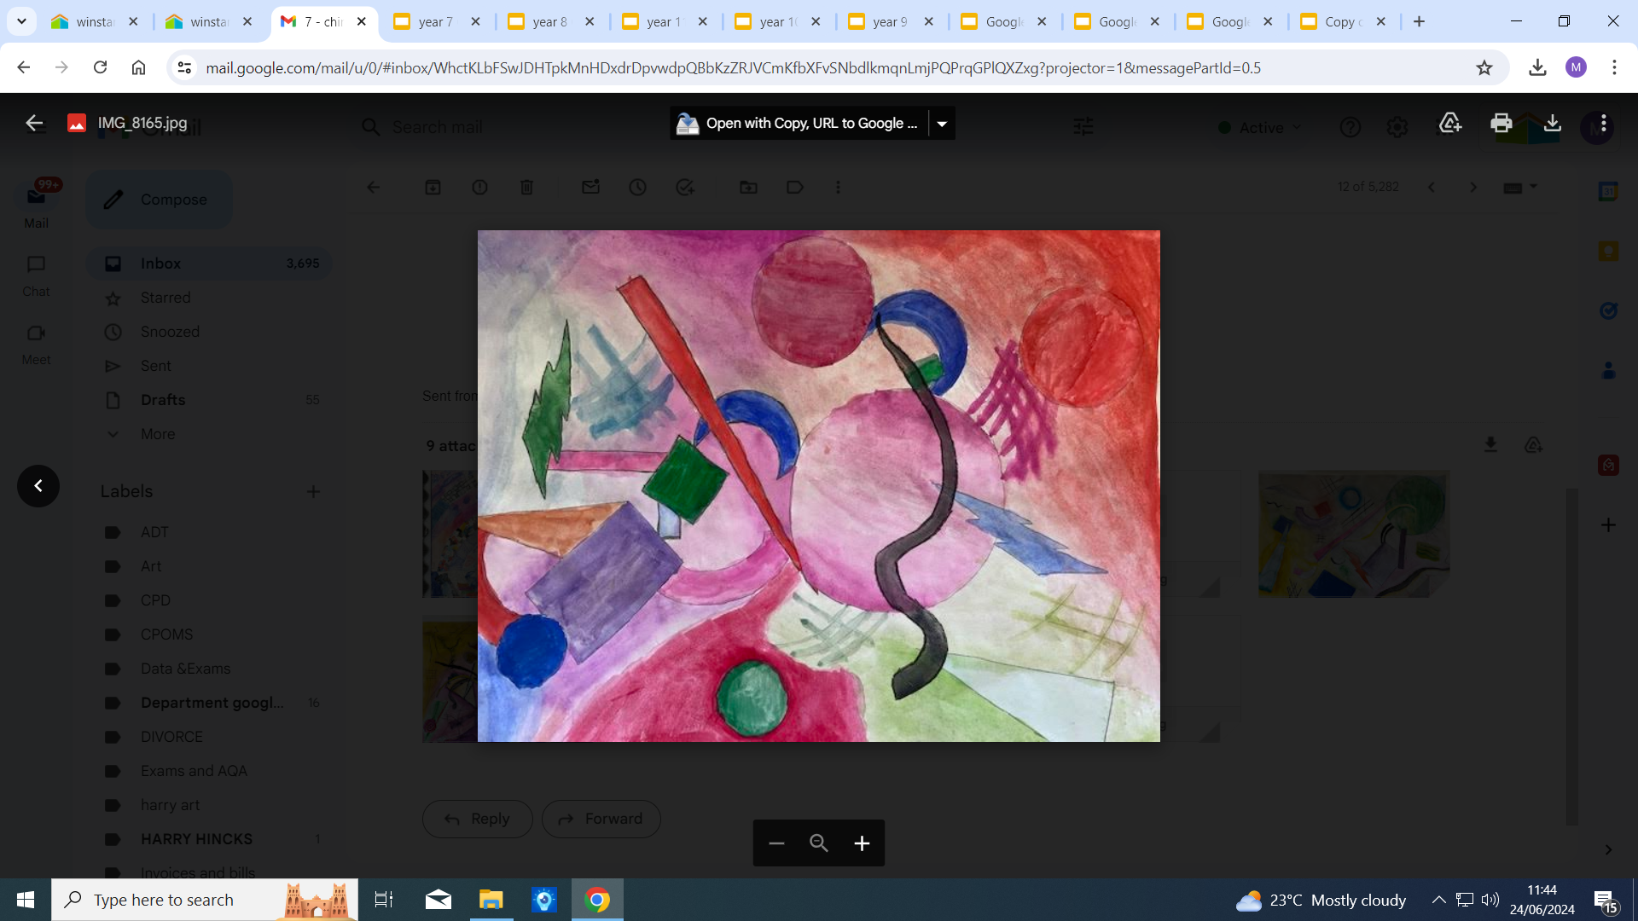
Task: Snooze the open email
Action: 637,187
